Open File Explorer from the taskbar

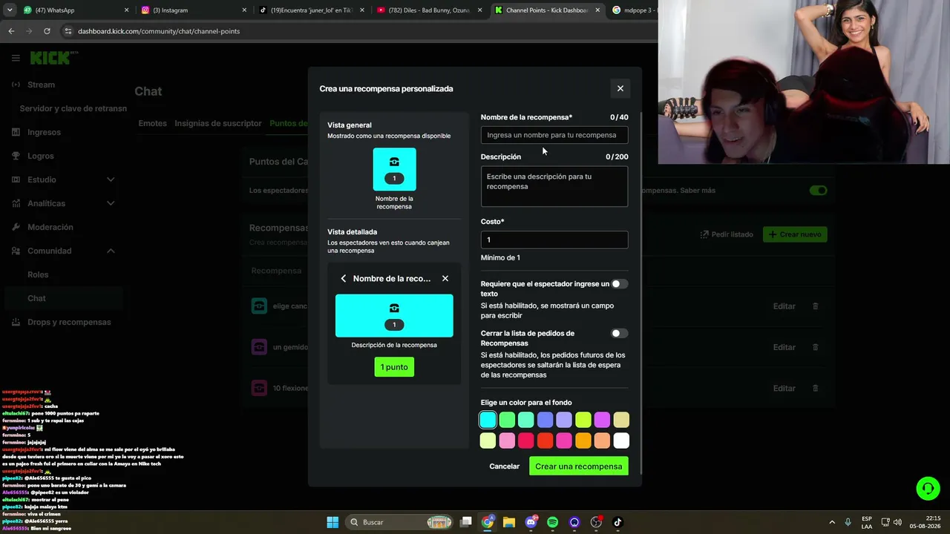[x=509, y=522]
